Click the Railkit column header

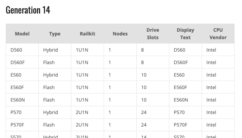(88, 34)
